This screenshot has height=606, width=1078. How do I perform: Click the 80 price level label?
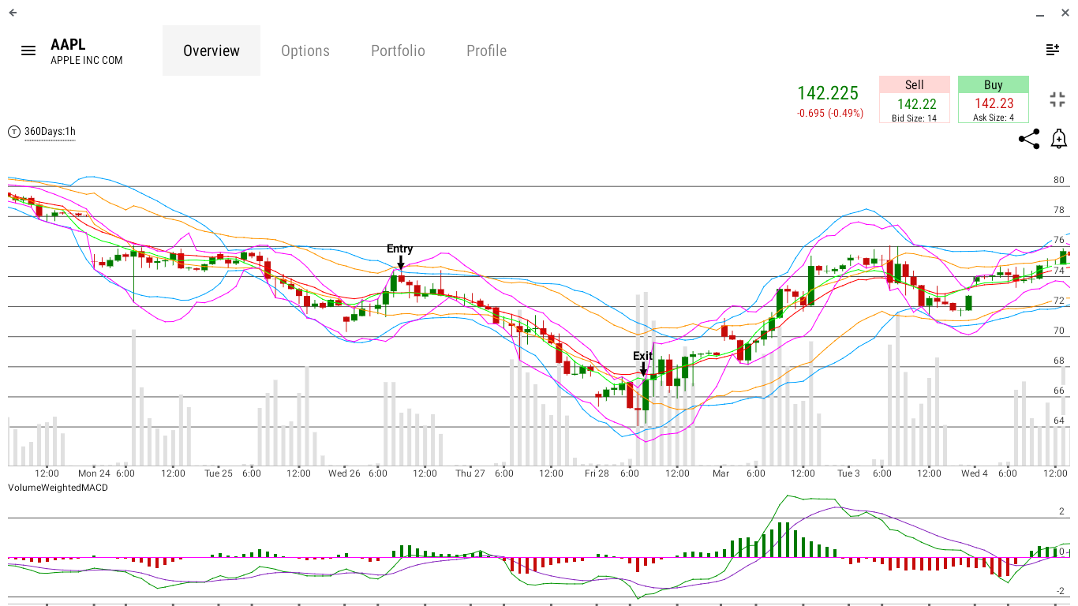[x=1059, y=180]
